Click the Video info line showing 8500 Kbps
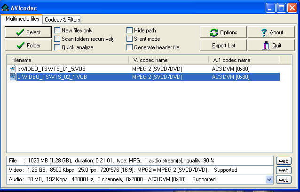The width and height of the screenshot is (300, 192). point(140,170)
